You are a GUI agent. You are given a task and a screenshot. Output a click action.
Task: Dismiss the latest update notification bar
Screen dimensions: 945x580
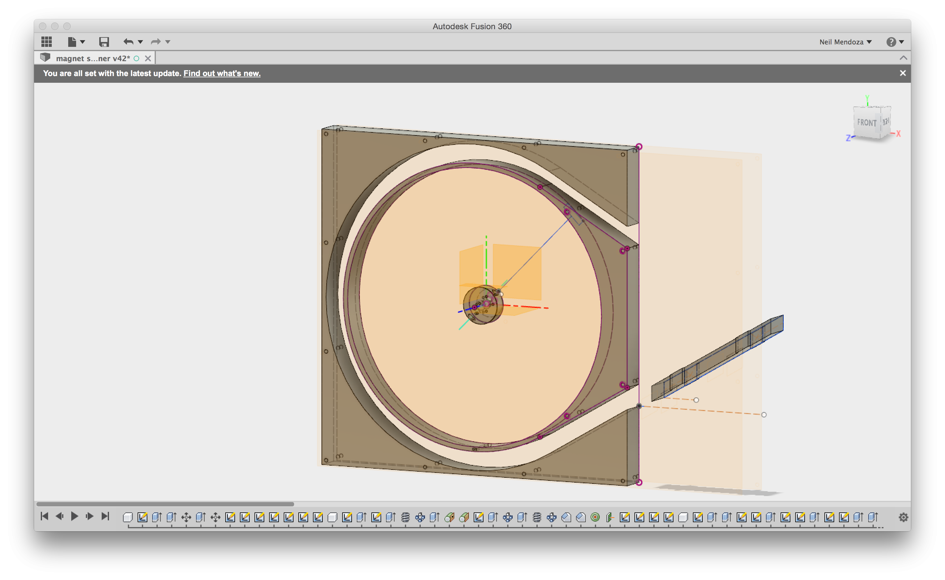903,73
